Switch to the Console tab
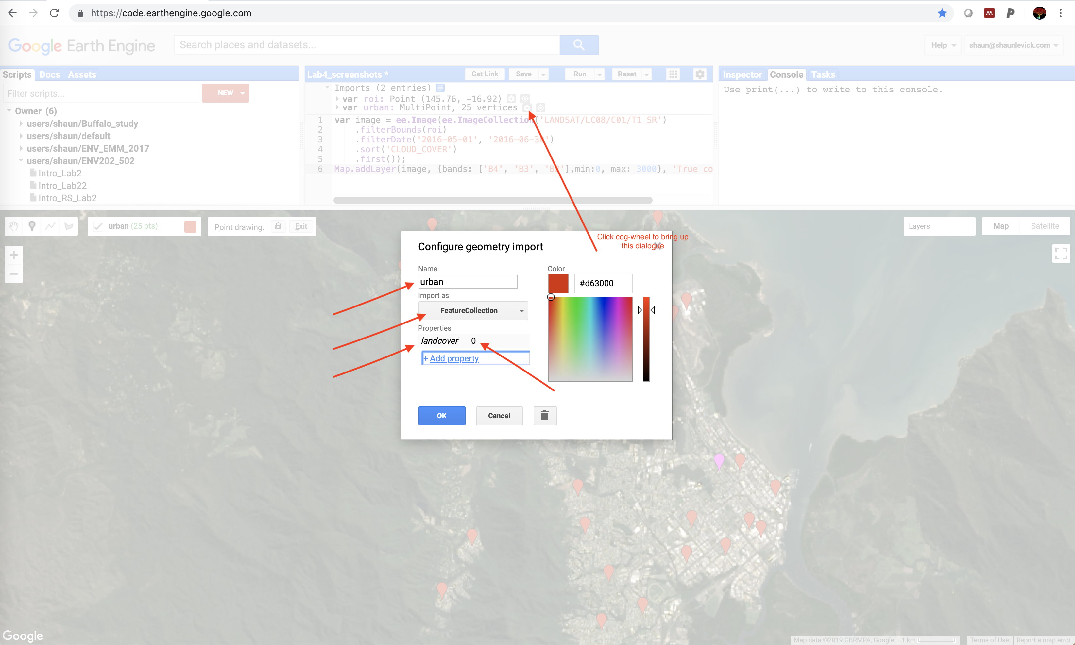This screenshot has width=1075, height=645. pyautogui.click(x=787, y=74)
